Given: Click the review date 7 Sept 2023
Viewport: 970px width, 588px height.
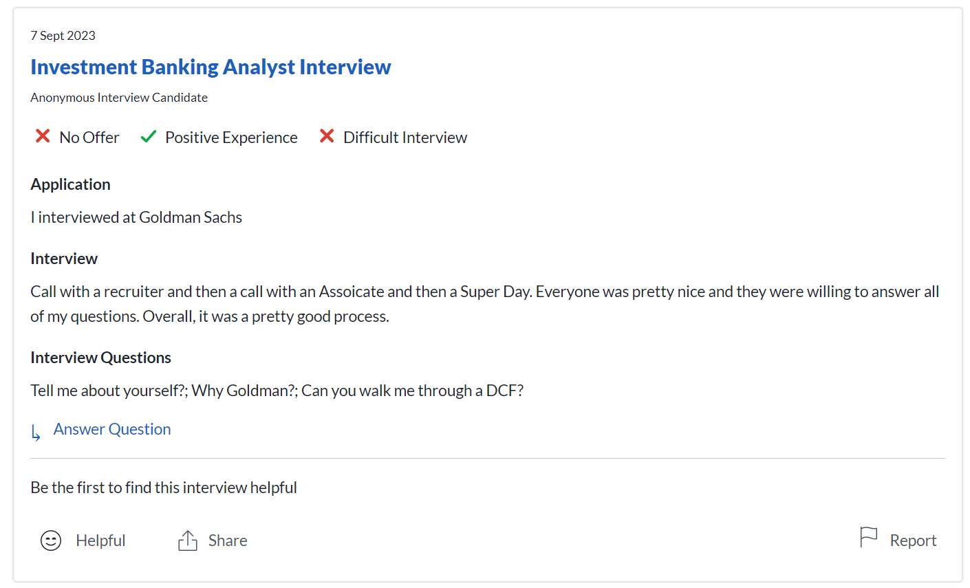Looking at the screenshot, I should tap(63, 35).
